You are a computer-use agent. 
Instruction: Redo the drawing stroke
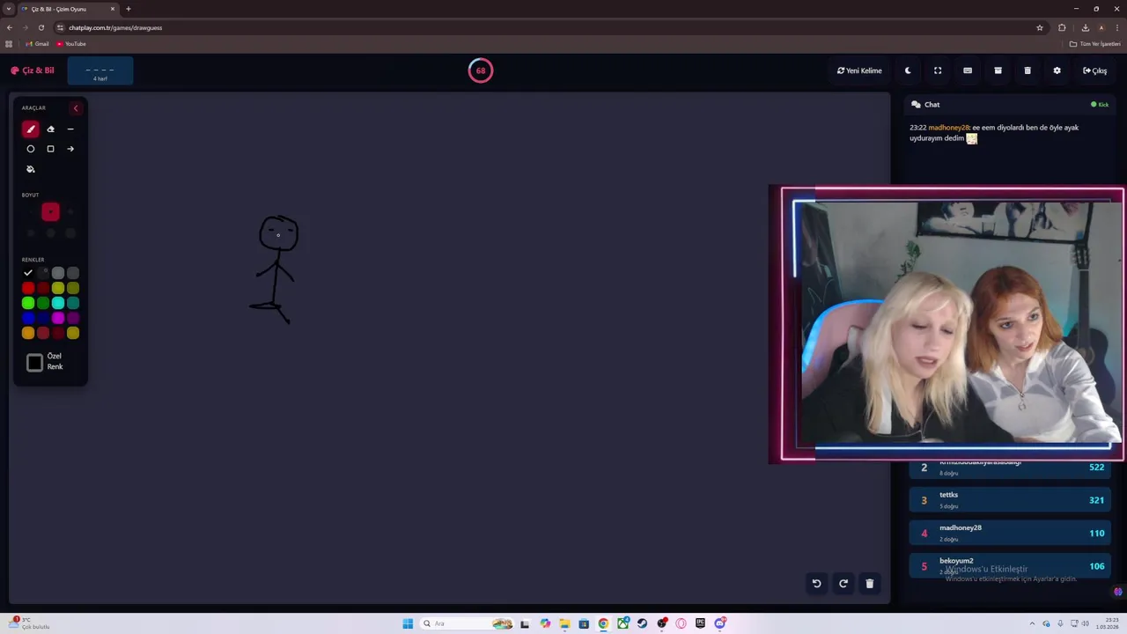click(843, 583)
